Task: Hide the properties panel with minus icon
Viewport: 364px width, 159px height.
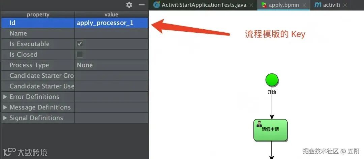Action: coord(142,5)
